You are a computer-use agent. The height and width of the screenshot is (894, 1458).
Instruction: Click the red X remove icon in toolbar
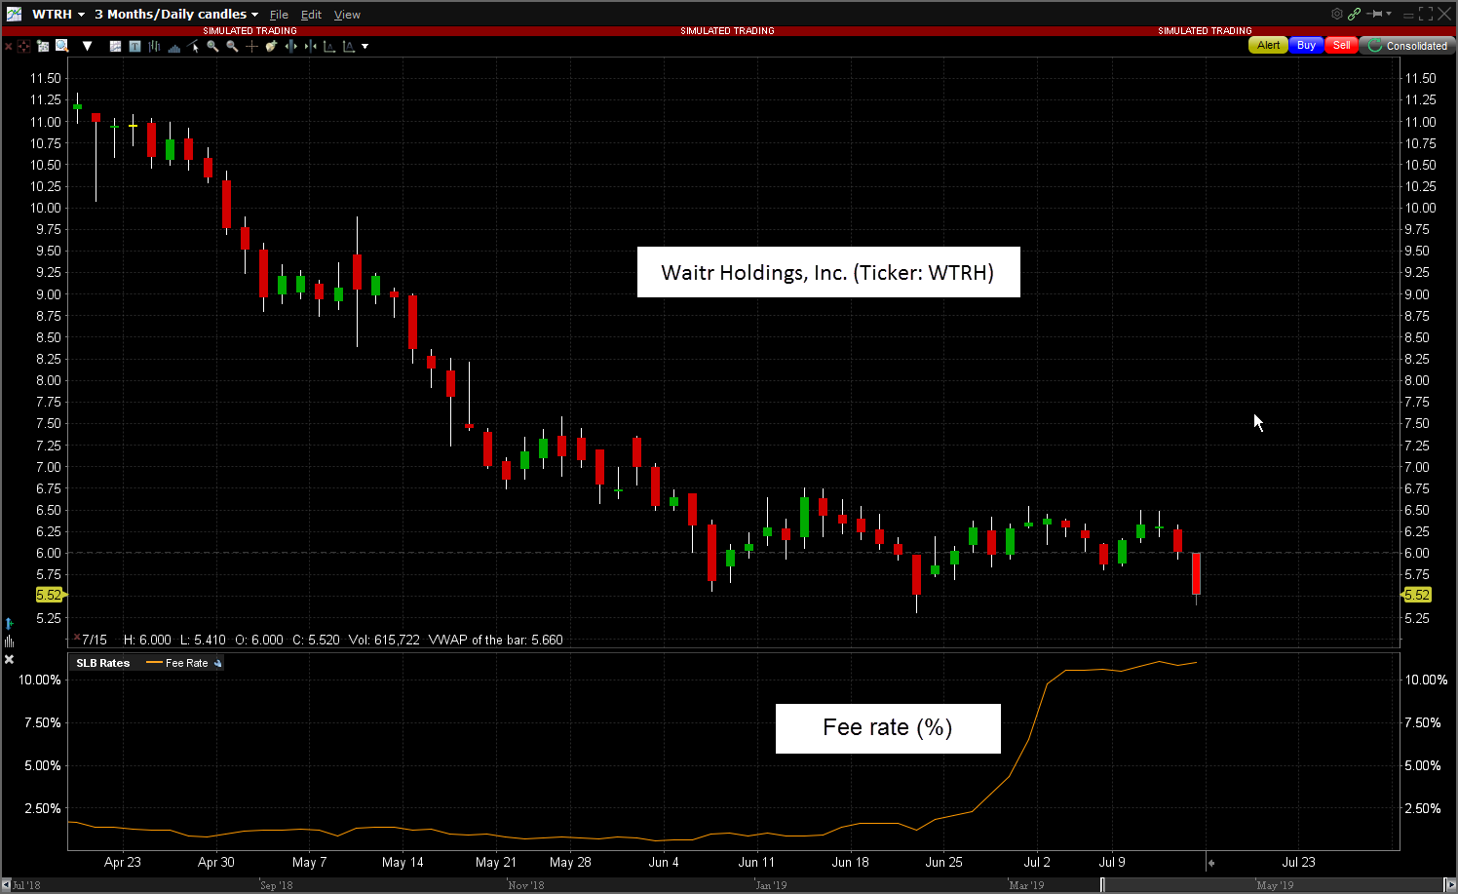click(9, 46)
